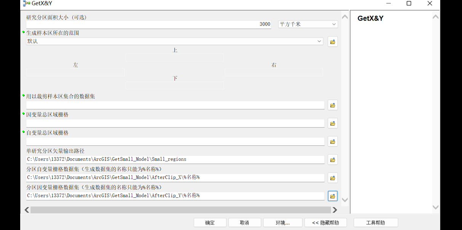Open the 平方千米 area unit dropdown
462x230 pixels.
coord(308,24)
